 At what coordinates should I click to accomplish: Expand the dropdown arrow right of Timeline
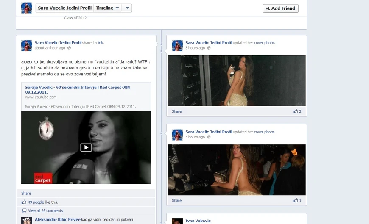[127, 8]
